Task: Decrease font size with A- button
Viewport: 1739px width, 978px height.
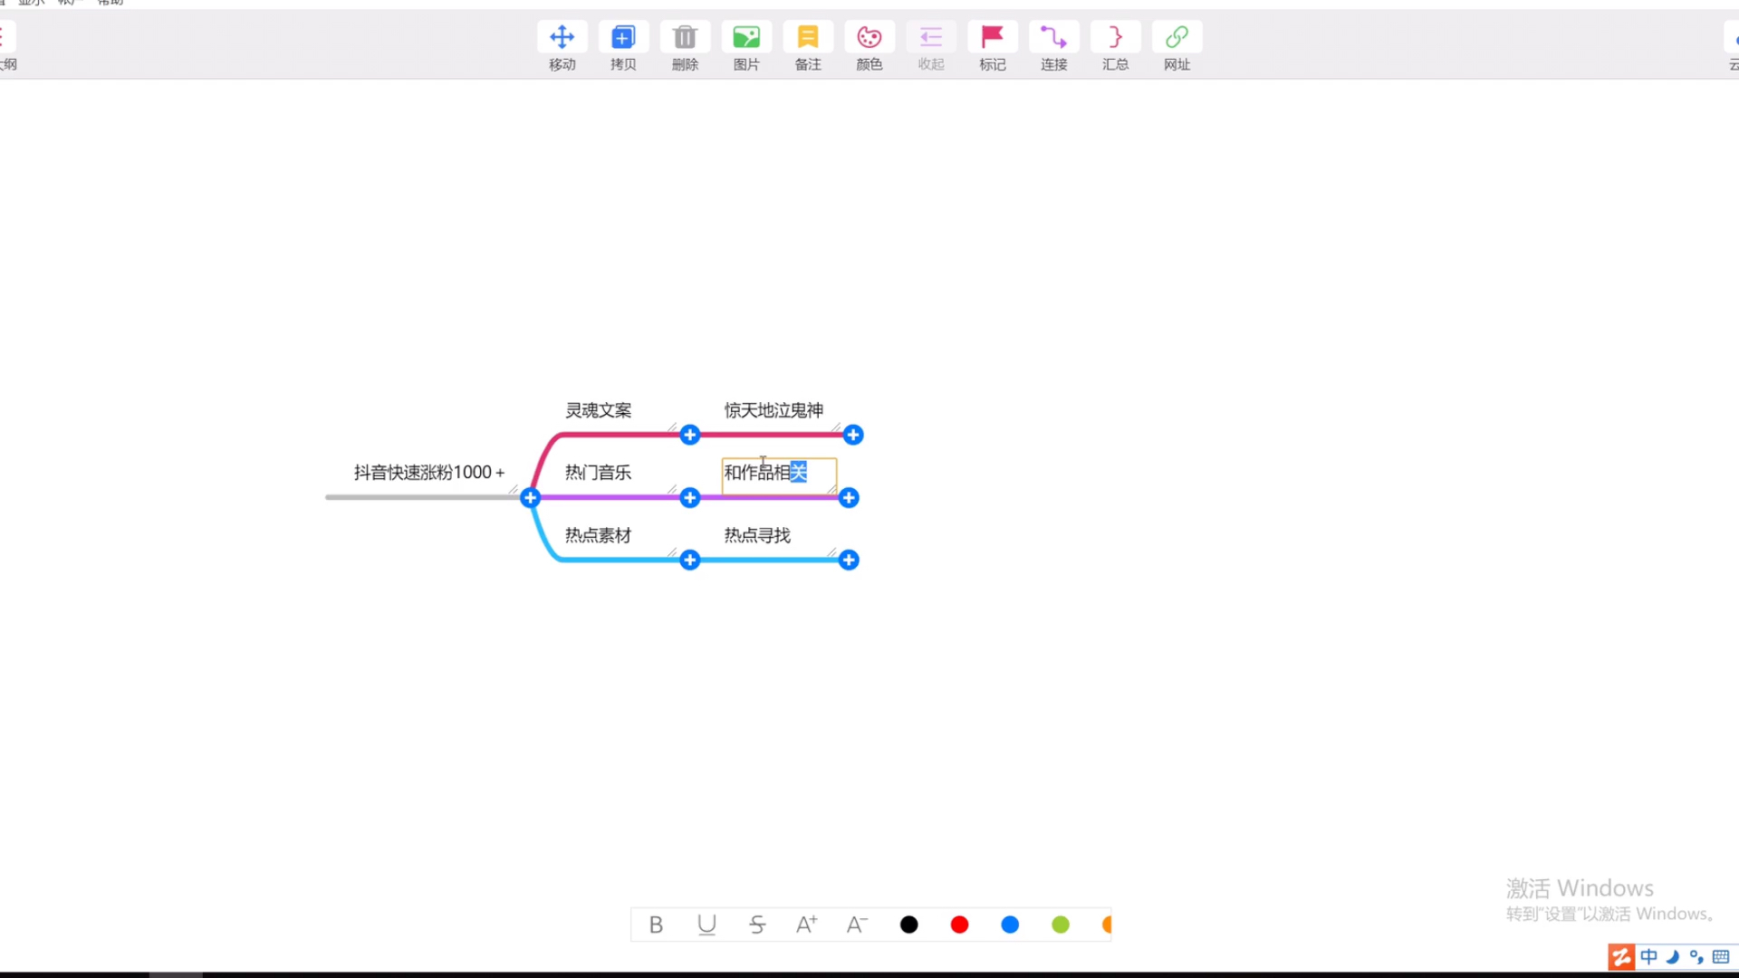Action: coord(857,925)
